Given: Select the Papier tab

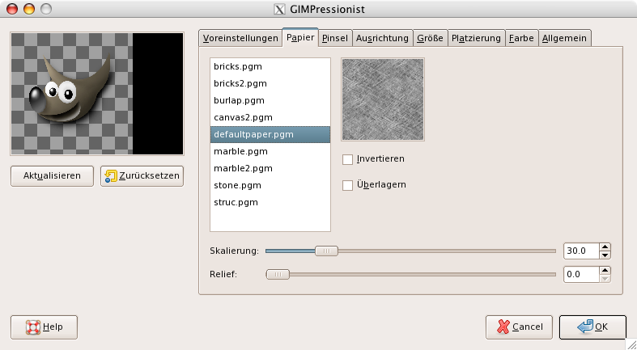Looking at the screenshot, I should click(300, 37).
